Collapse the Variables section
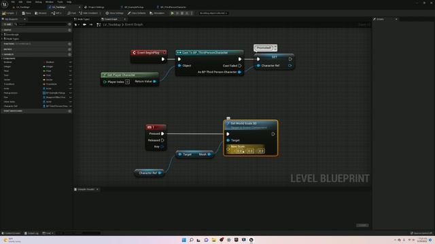The width and height of the screenshot is (435, 244). coord(3,54)
